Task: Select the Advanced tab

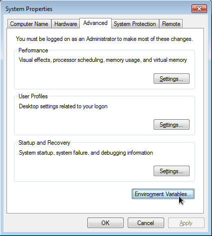Action: tap(95, 23)
